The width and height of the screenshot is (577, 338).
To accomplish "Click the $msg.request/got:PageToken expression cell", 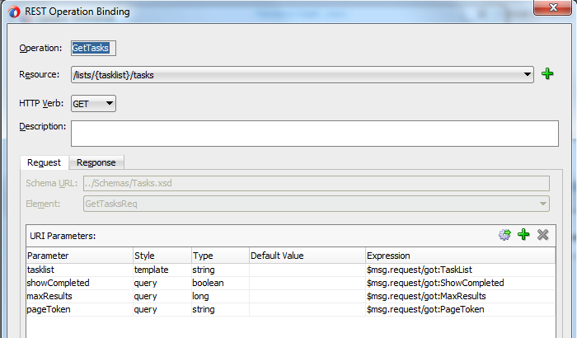I will [x=460, y=309].
